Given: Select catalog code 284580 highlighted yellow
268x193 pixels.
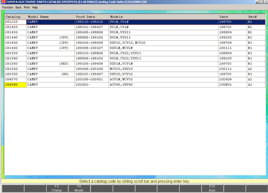Looking at the screenshot, I should pyautogui.click(x=15, y=85).
